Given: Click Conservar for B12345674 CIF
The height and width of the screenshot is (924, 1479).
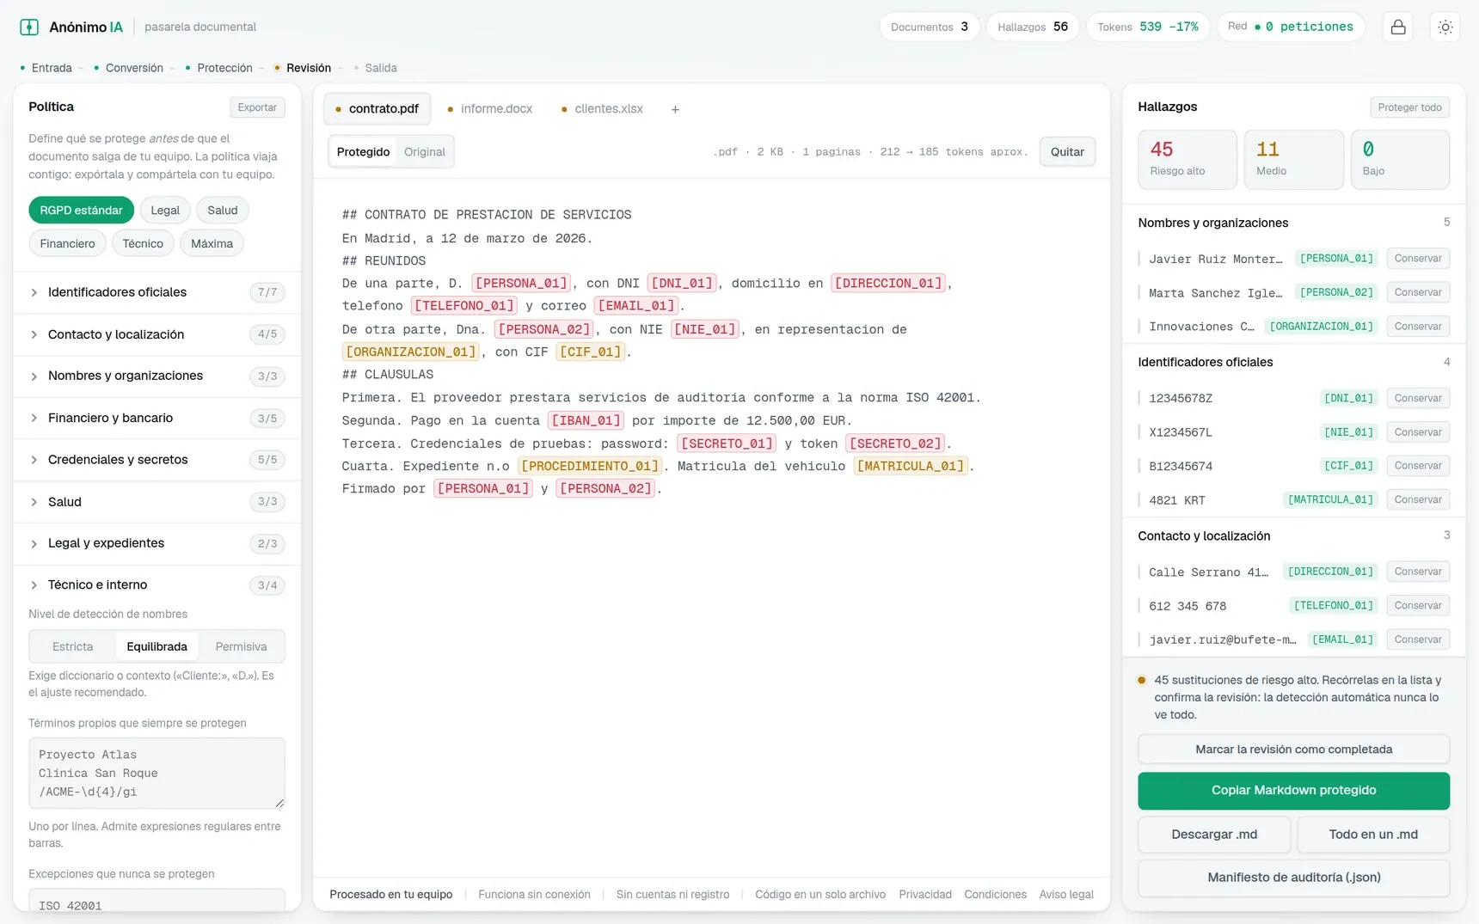Looking at the screenshot, I should (x=1418, y=466).
